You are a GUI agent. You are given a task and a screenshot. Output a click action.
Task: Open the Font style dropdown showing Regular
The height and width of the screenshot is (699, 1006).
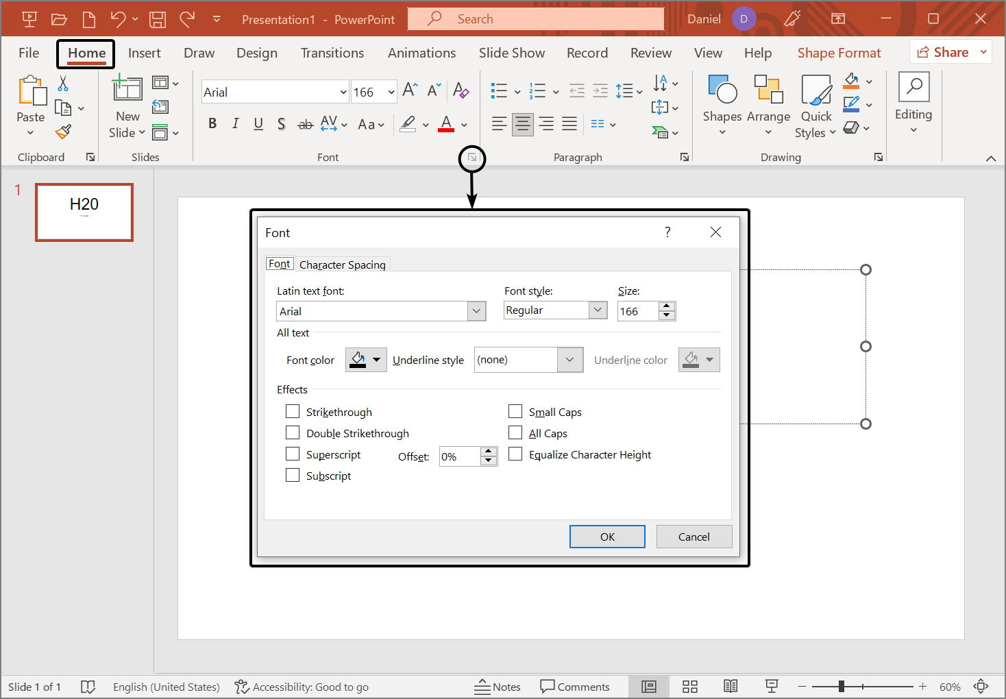pyautogui.click(x=597, y=310)
